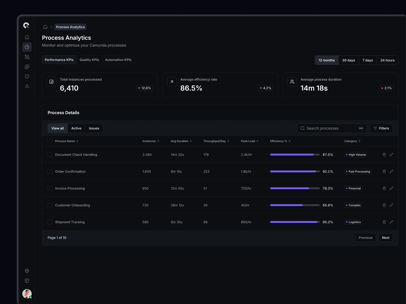Open the Filters menu
This screenshot has height=304, width=406.
[x=381, y=128]
